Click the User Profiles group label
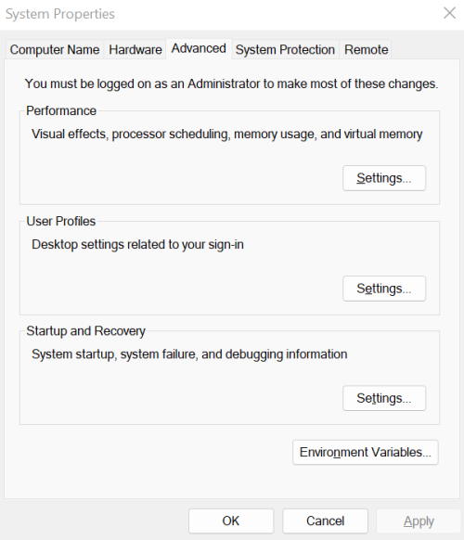This screenshot has height=540, width=464. click(x=61, y=221)
